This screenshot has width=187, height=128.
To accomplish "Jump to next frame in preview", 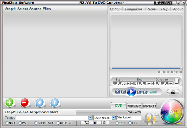I will point(139,92).
